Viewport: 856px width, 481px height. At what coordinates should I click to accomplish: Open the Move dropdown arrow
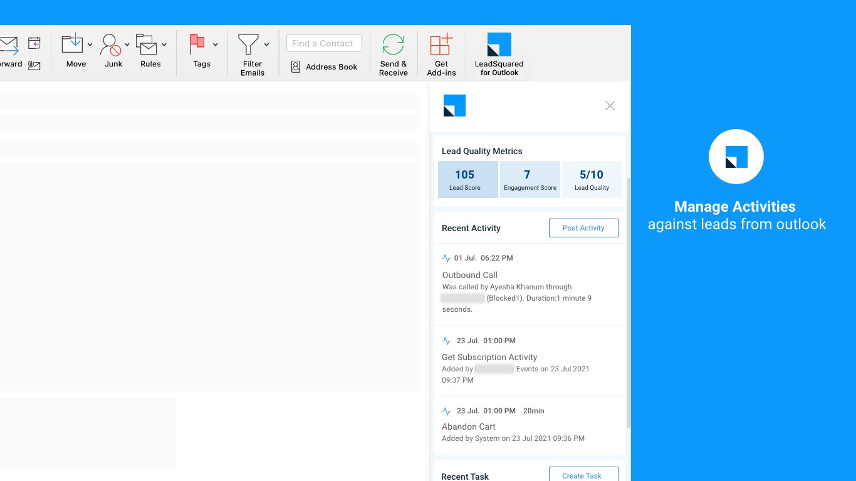90,45
